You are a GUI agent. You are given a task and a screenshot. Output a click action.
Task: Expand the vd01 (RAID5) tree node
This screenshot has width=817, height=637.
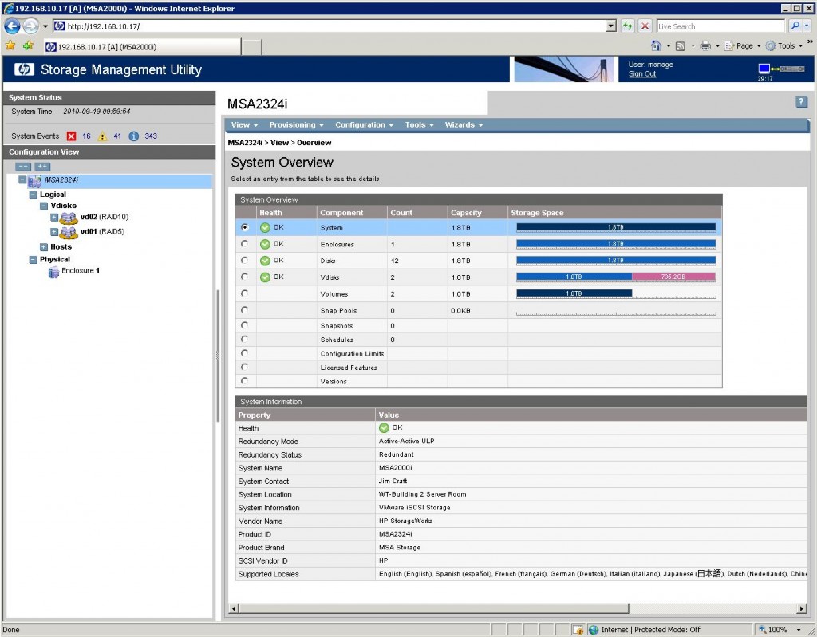[54, 232]
